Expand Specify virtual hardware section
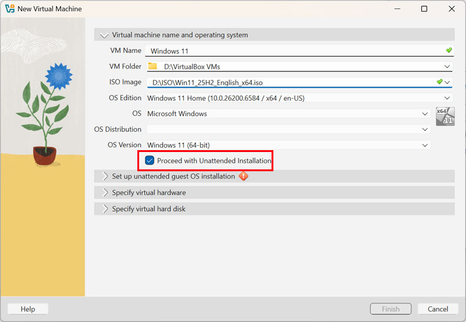This screenshot has height=322, width=466. [105, 192]
